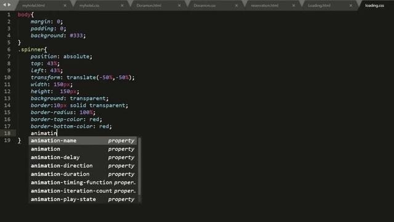Screen dimensions: 394x222
Task: Click the 'left' property on line 9
Action: [x=37, y=71]
